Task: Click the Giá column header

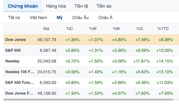Action: (x=46, y=28)
